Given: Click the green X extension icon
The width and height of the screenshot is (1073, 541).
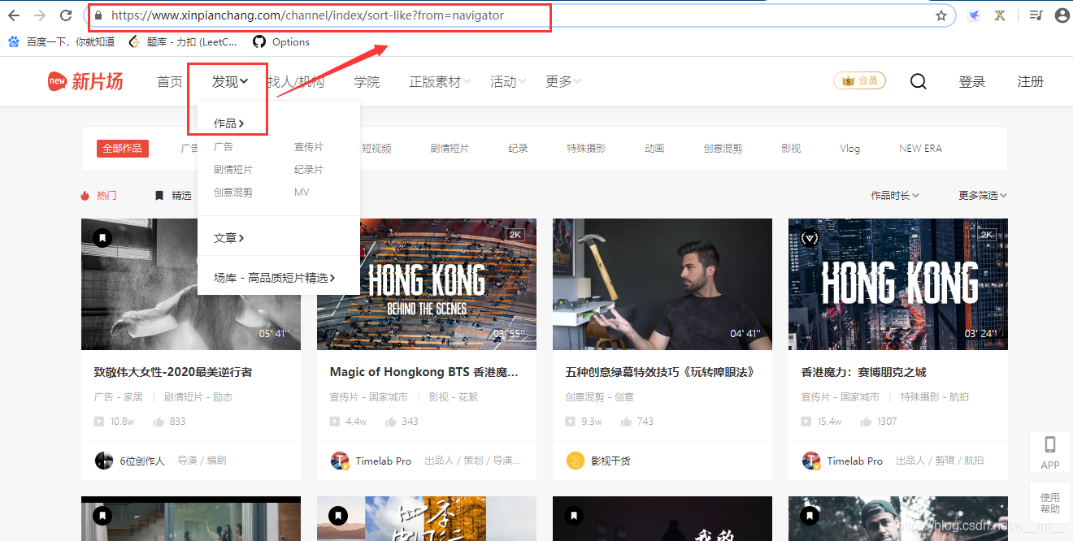Looking at the screenshot, I should (x=1000, y=15).
